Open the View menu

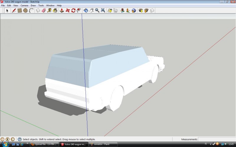pyautogui.click(x=16, y=5)
